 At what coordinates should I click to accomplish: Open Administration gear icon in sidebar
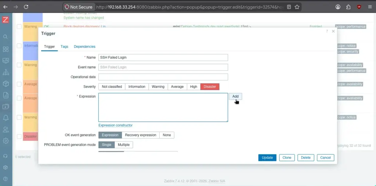[x=6, y=141]
